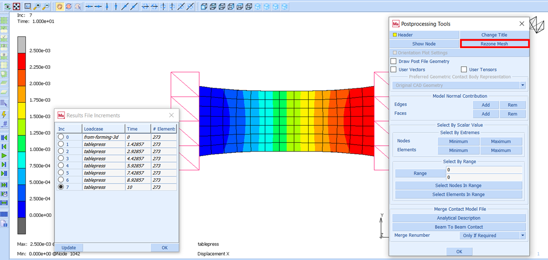
Task: Enable Draw Post File Geometry checkbox
Action: pos(394,61)
